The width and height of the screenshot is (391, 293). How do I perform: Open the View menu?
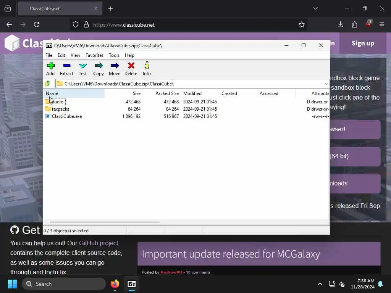[75, 55]
